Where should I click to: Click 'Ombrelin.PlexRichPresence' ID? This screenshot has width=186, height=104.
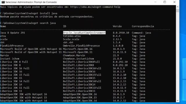81,46
